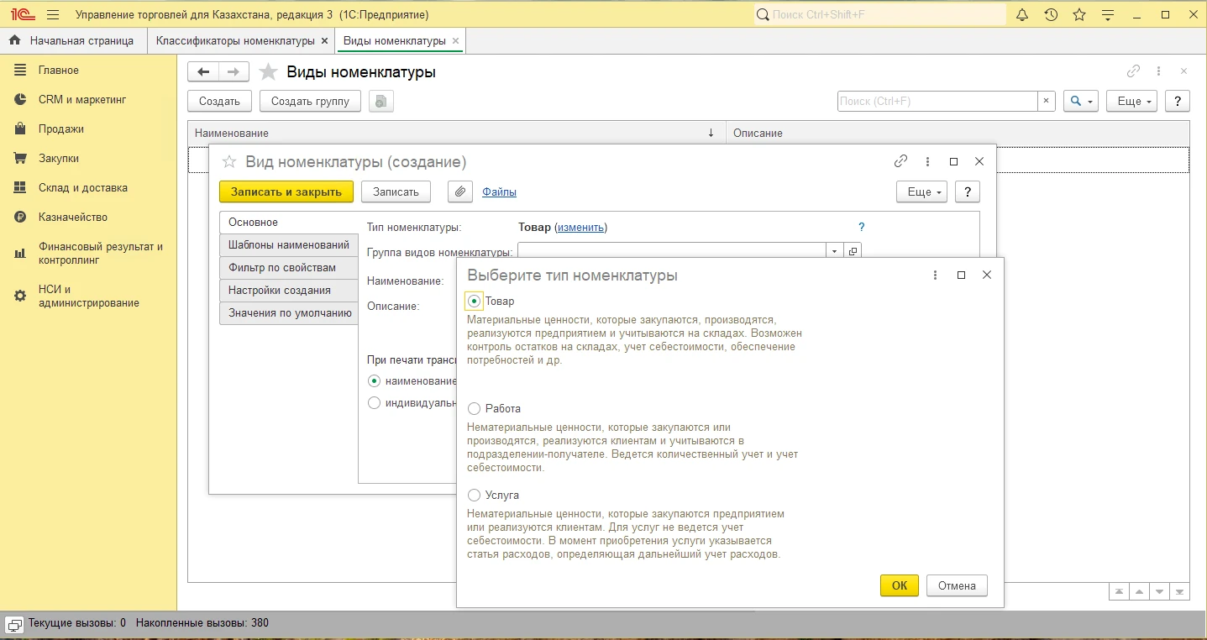This screenshot has width=1207, height=640.
Task: Open Закупки section in sidebar
Action: click(88, 158)
